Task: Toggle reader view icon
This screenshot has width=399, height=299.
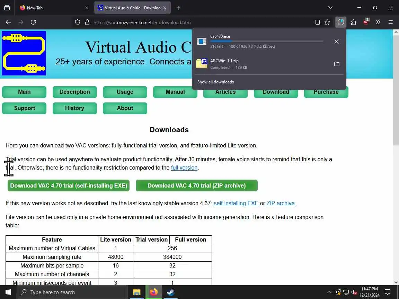Action: pos(317,22)
